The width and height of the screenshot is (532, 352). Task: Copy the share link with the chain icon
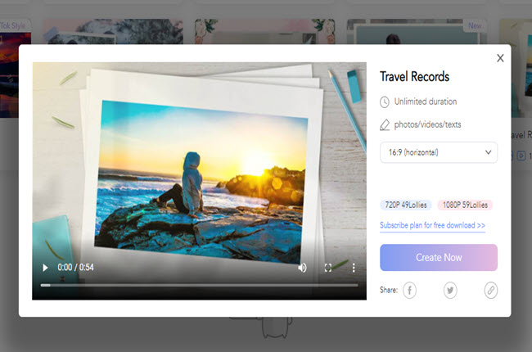pos(490,291)
